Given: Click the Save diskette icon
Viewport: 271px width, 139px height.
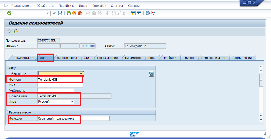Looking at the screenshot, I should point(60,13).
